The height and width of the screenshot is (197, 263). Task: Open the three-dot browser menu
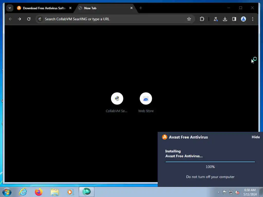pyautogui.click(x=253, y=19)
